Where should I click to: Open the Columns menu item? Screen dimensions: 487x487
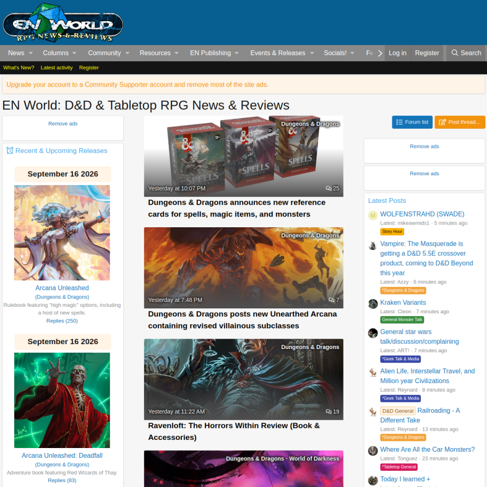click(56, 53)
